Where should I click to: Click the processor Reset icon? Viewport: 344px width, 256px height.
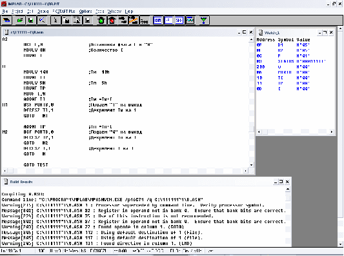[x=144, y=21]
